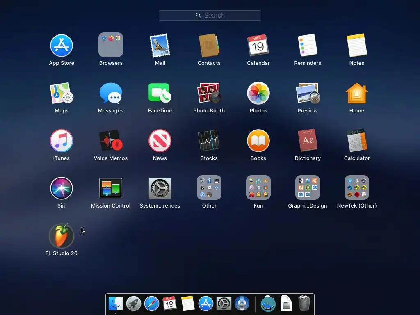Launch the Mail app
This screenshot has width=420, height=315.
pyautogui.click(x=160, y=46)
